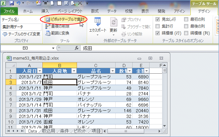
Task: Switch to the 取込用 sheet tab
Action: pyautogui.click(x=48, y=131)
